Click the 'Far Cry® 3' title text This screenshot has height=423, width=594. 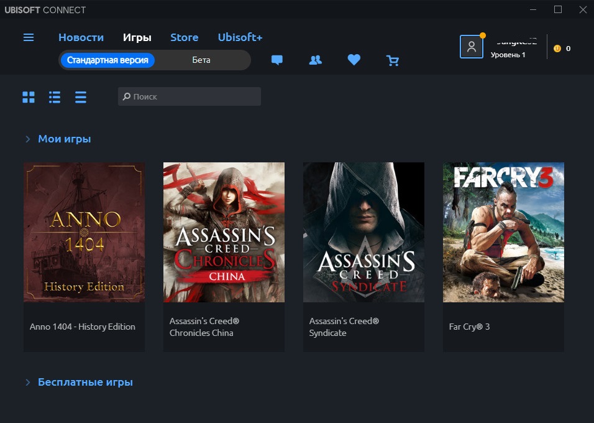pyautogui.click(x=469, y=327)
